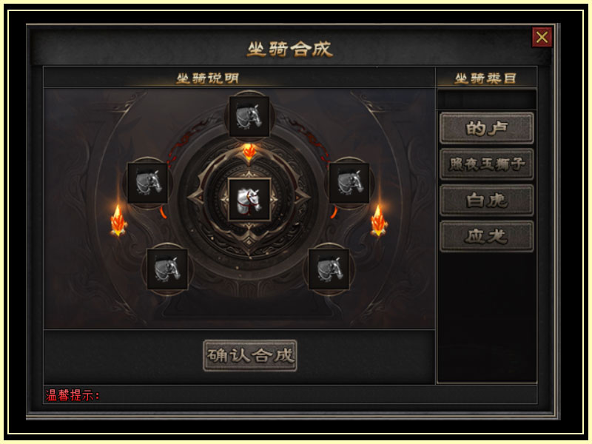Click the left flame crystal ornament
This screenshot has height=444, width=592.
tap(118, 221)
